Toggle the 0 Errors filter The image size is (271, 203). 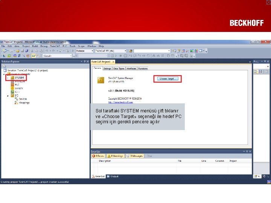pos(98,156)
